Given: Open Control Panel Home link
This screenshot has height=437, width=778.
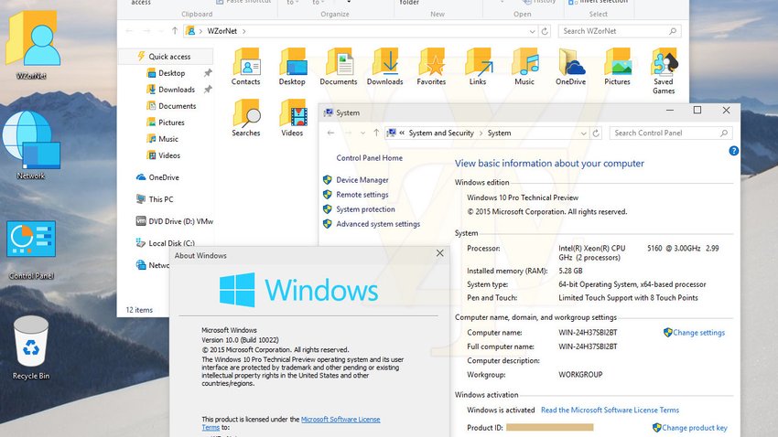Looking at the screenshot, I should 369,158.
